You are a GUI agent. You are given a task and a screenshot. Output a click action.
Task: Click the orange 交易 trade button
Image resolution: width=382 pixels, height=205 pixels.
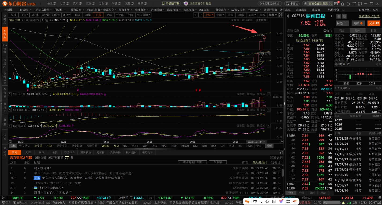[373, 23]
